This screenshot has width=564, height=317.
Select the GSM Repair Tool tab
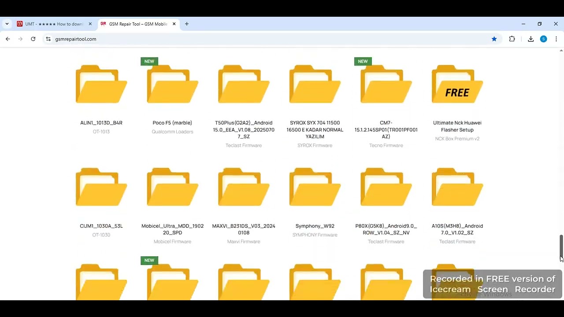pyautogui.click(x=137, y=24)
